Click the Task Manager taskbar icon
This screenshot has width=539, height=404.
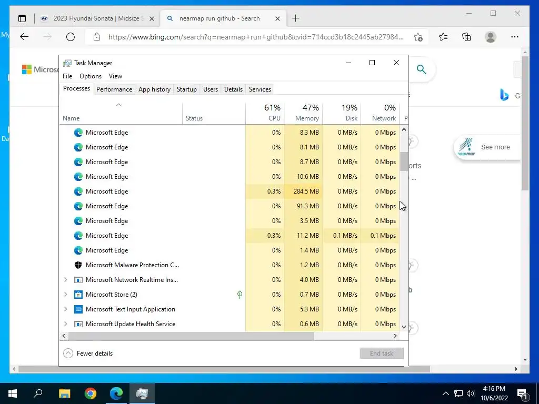click(142, 393)
